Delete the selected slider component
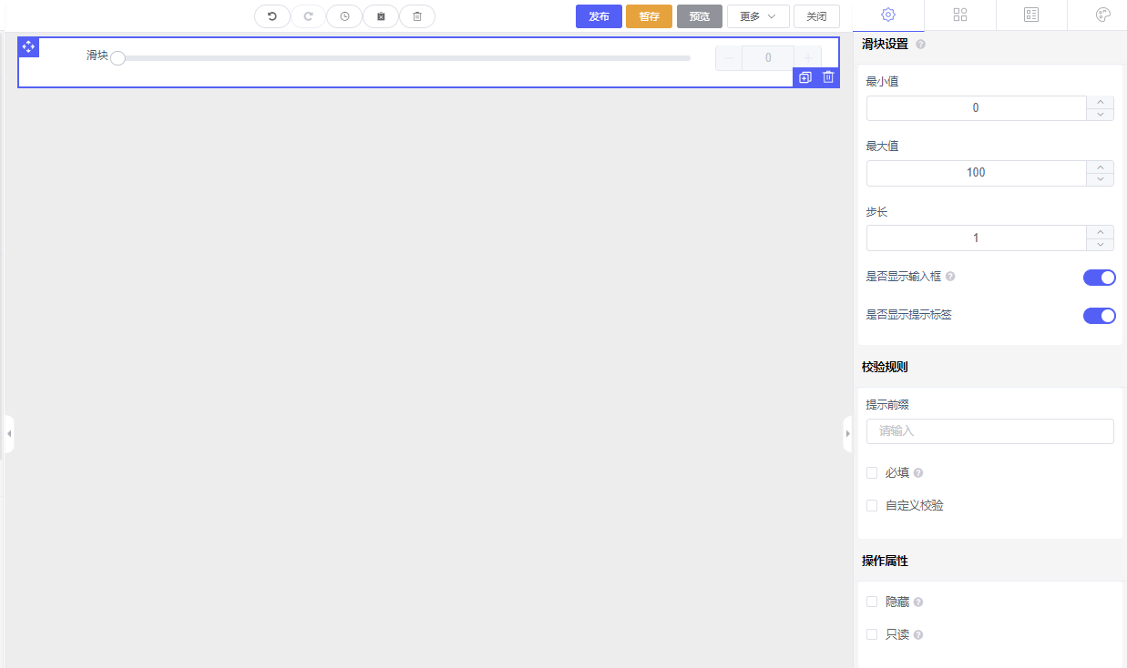The image size is (1127, 668). (828, 77)
